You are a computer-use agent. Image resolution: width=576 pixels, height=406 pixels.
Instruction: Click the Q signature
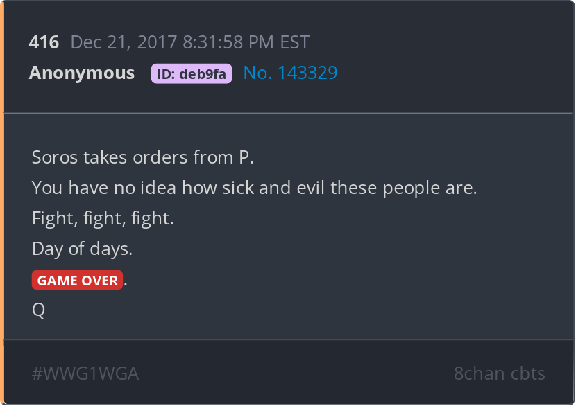39,310
